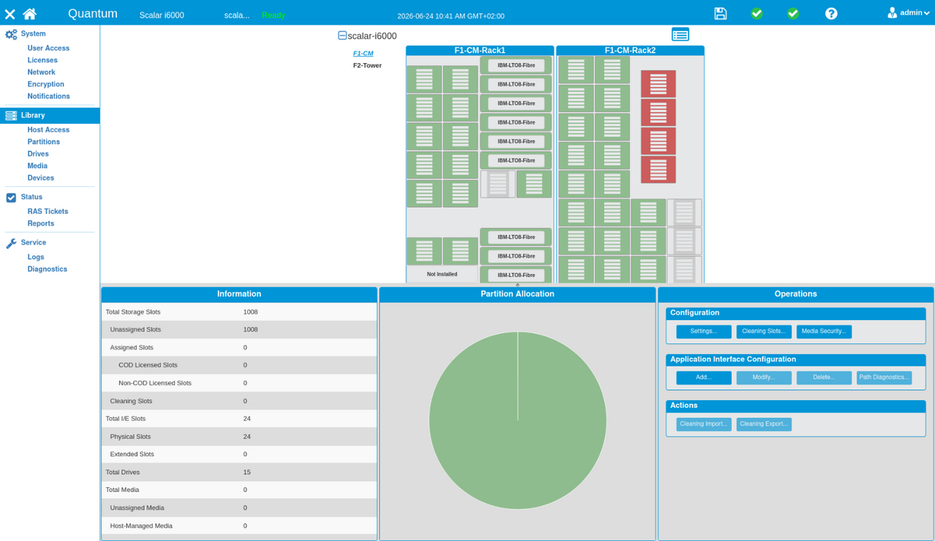Select the first red magazine in Rack2

(x=658, y=84)
